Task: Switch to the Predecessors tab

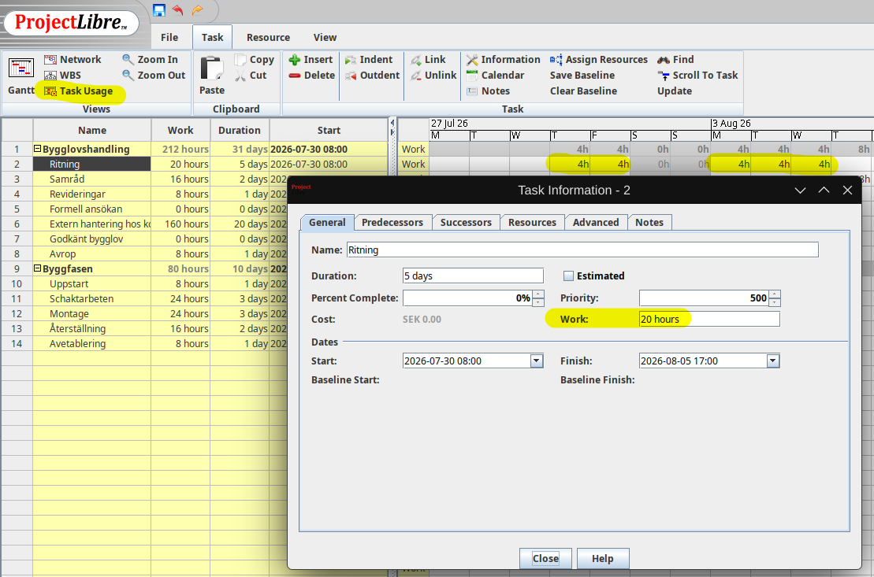Action: tap(392, 222)
